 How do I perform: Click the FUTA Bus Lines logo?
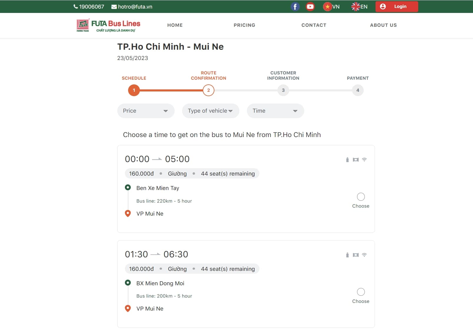(x=108, y=26)
